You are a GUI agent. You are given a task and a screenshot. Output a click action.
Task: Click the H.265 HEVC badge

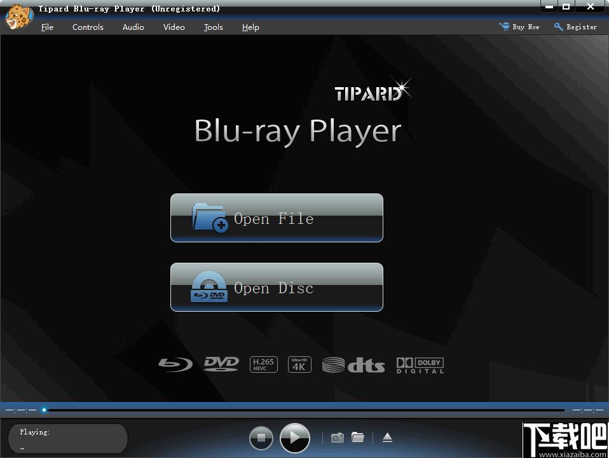pos(263,364)
